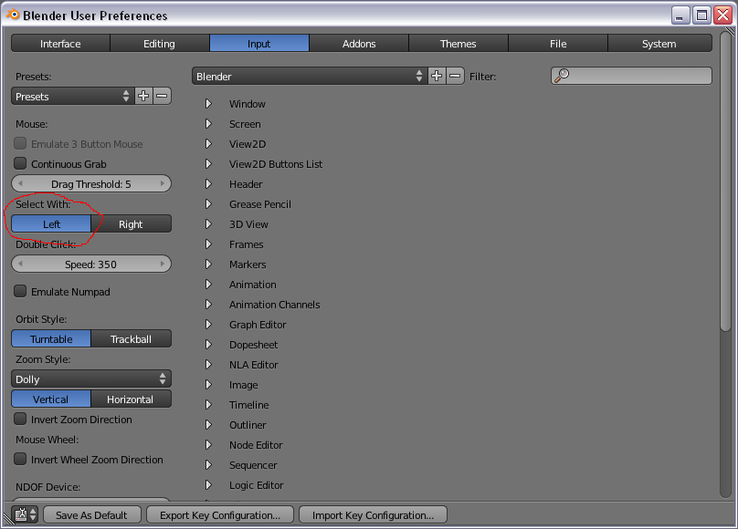Screen dimensions: 738x529
Task: Click the vertical scrollbar on the right
Action: click(725, 181)
